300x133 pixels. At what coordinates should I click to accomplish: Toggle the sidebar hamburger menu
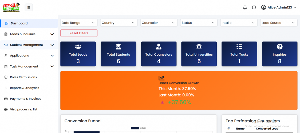tap(29, 7)
